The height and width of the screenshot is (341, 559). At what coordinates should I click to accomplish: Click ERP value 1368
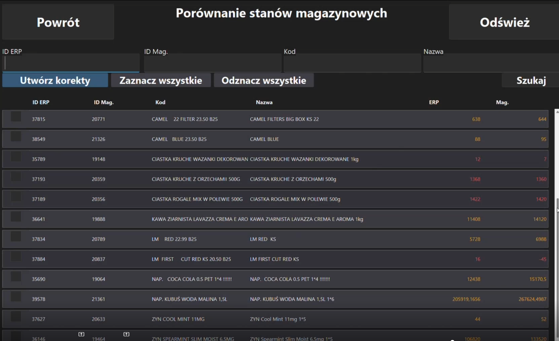475,179
